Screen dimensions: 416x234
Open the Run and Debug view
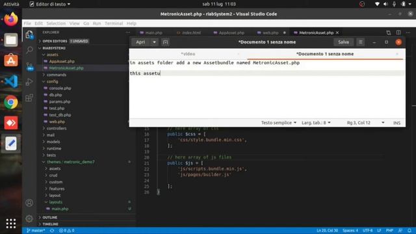[29, 82]
